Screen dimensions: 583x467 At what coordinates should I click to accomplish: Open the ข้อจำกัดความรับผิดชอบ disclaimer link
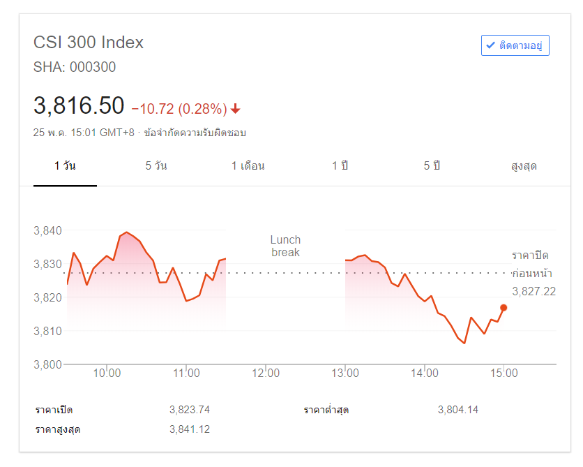click(x=195, y=133)
